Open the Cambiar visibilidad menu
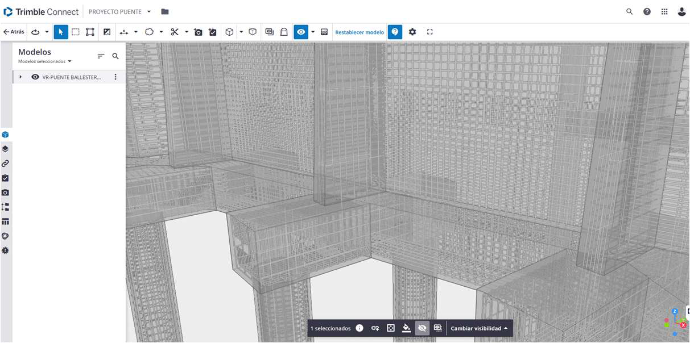This screenshot has width=690, height=343. (x=479, y=328)
